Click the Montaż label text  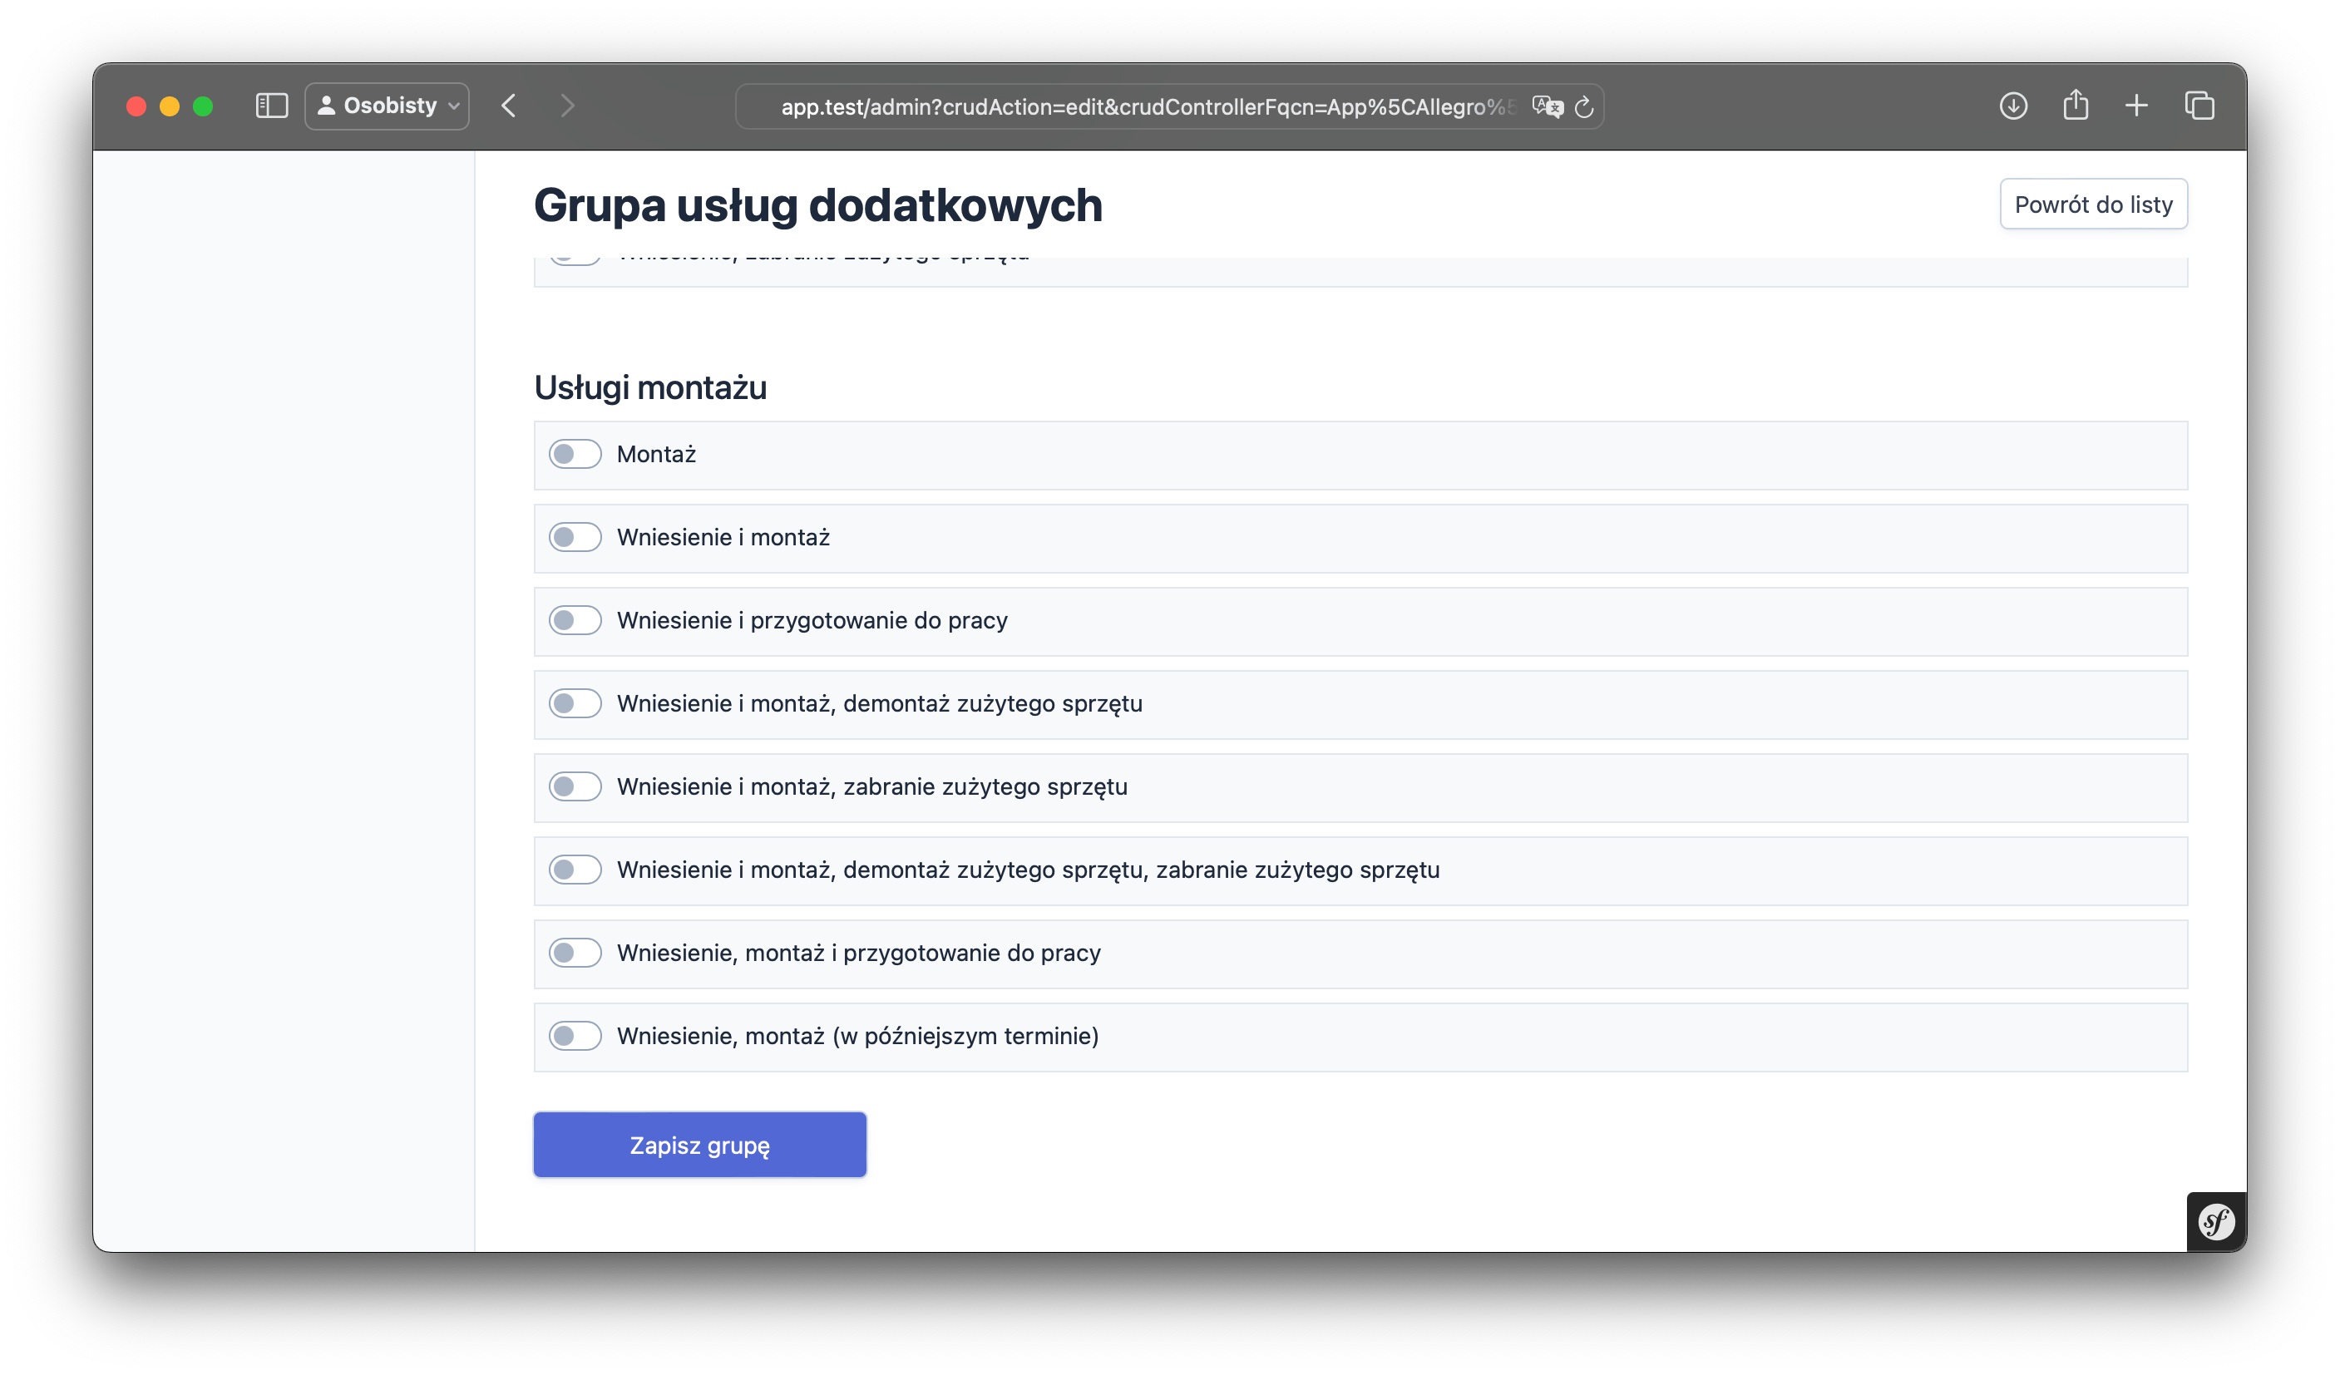click(655, 454)
